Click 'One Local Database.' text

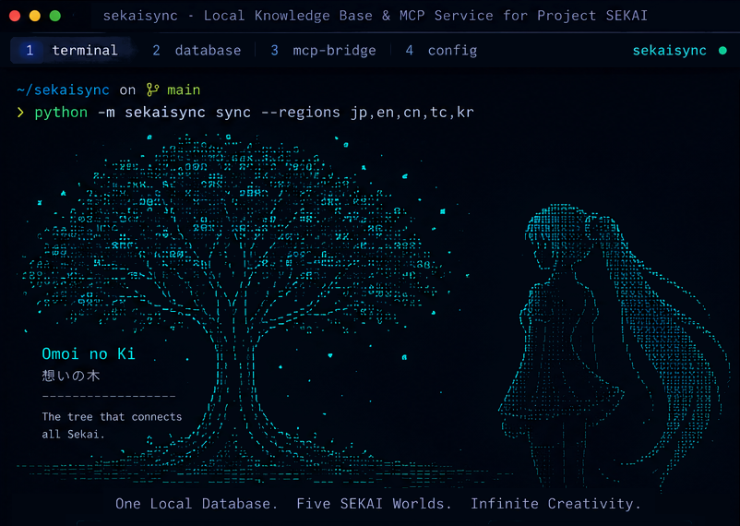coord(197,504)
